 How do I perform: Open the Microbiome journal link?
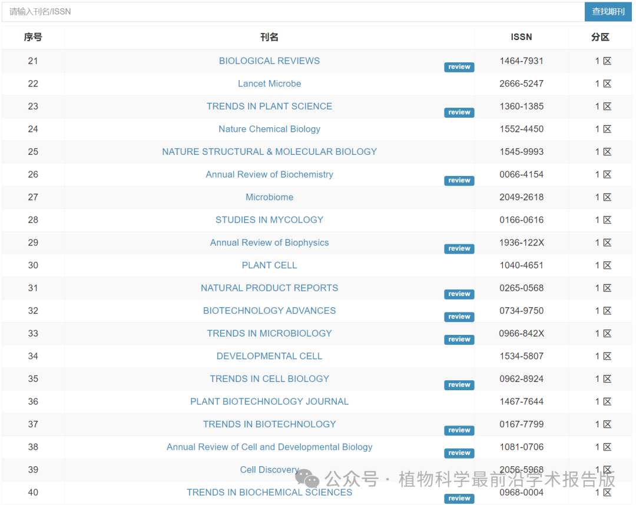[x=269, y=197]
